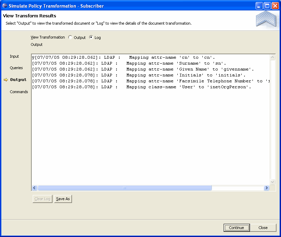Click the Save As button
Screen dimensions: 281x237
pyautogui.click(x=63, y=199)
